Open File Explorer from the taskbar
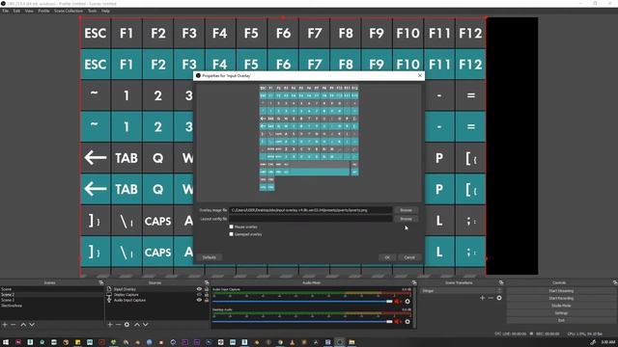The image size is (618, 347). [x=351, y=342]
